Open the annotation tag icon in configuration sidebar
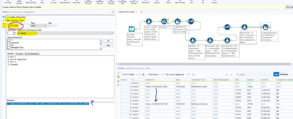The image size is (293, 119). coord(3,24)
